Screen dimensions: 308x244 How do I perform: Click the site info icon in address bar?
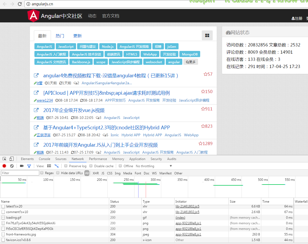[x=28, y=4]
